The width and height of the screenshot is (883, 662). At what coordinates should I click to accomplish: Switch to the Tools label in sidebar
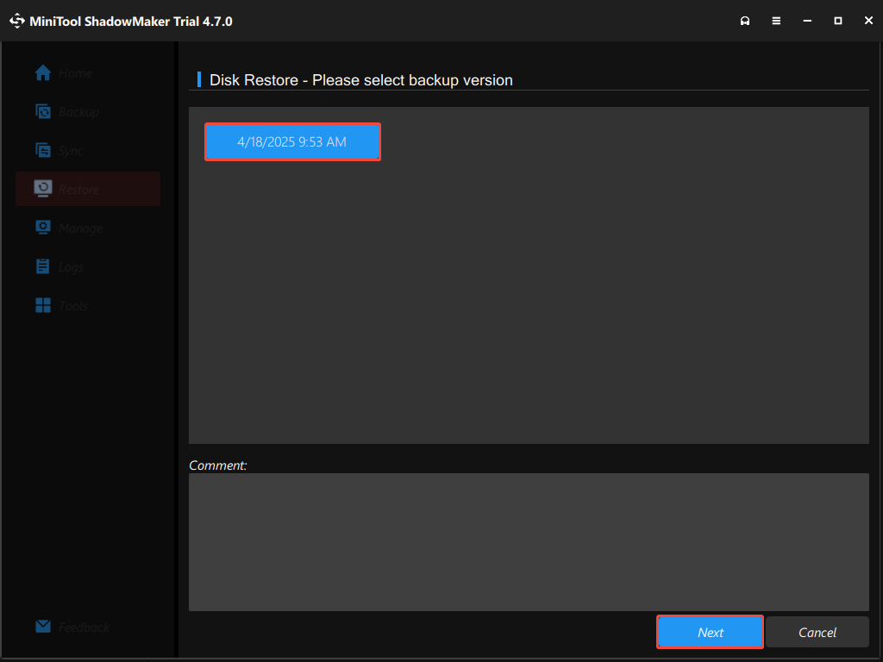click(x=73, y=306)
